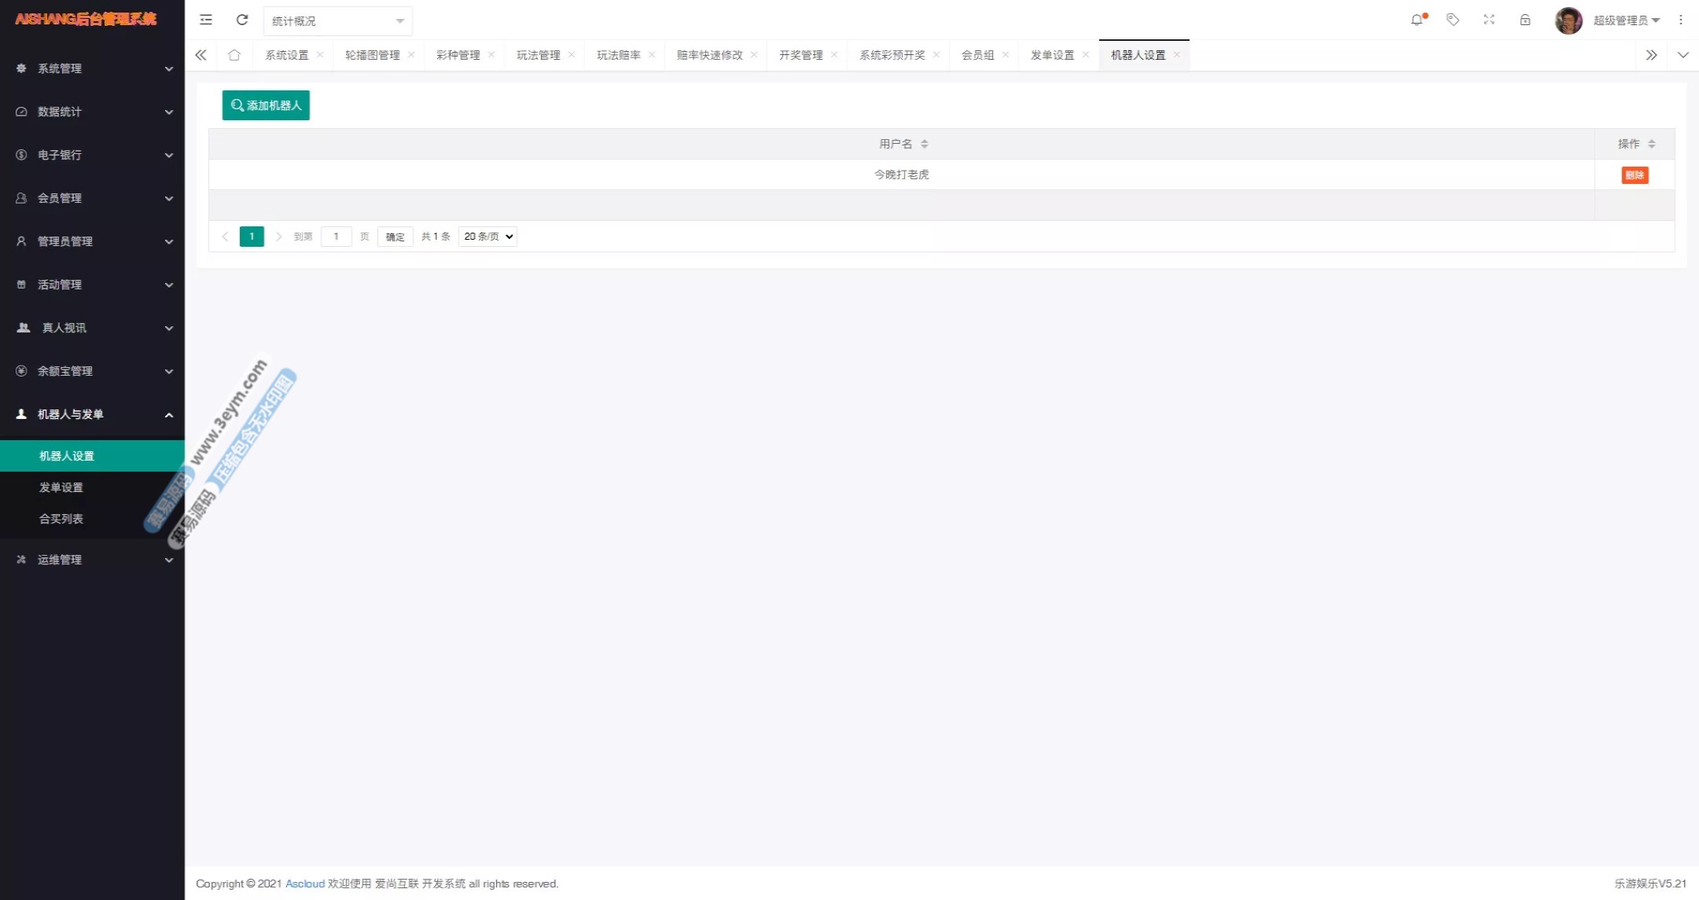Toggle sidebar with the hamburger icon
Viewport: 1699px width, 900px height.
(206, 20)
